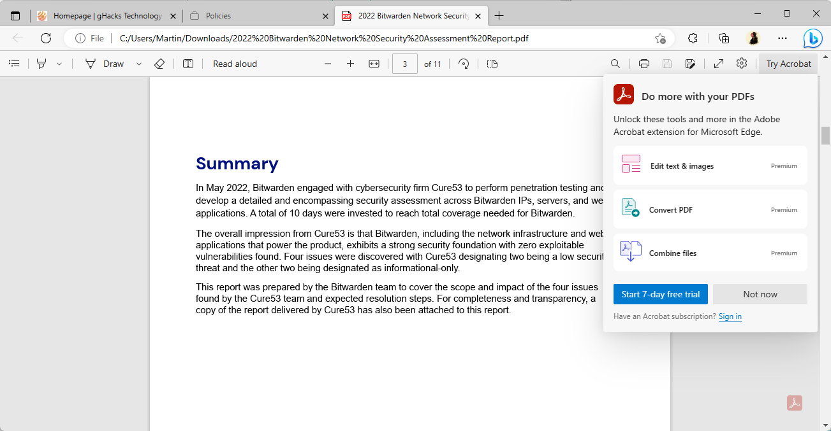Click Try Acrobat button

coord(788,64)
